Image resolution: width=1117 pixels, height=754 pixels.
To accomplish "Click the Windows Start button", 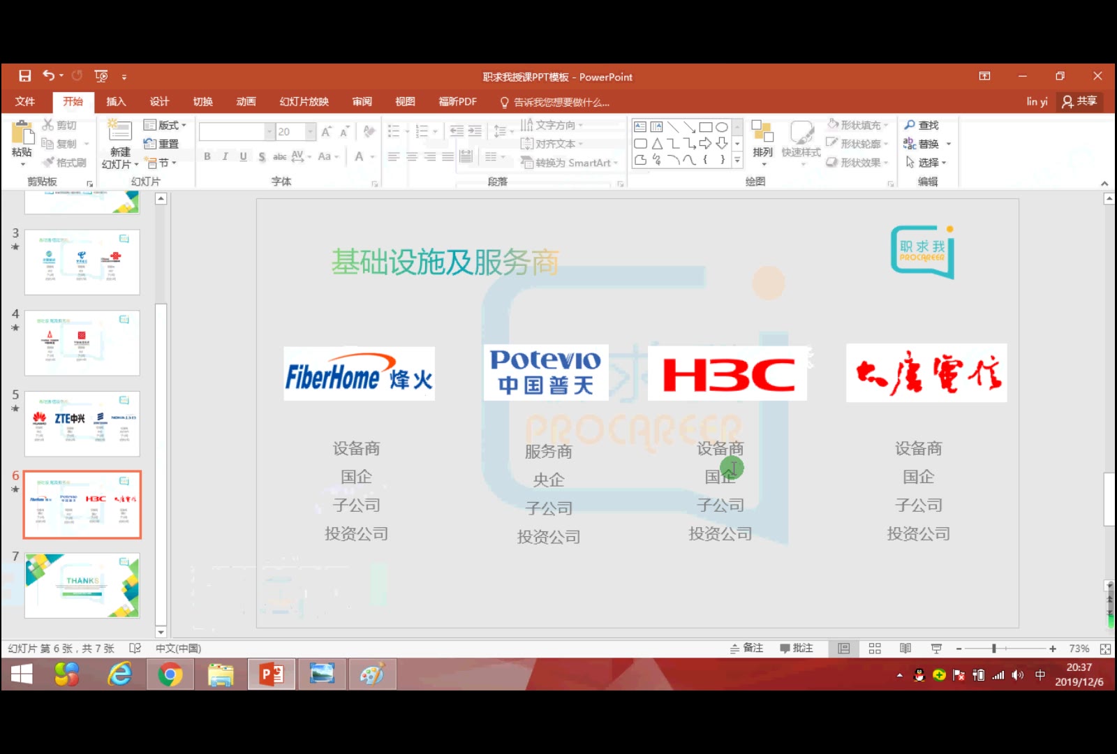I will pyautogui.click(x=22, y=674).
